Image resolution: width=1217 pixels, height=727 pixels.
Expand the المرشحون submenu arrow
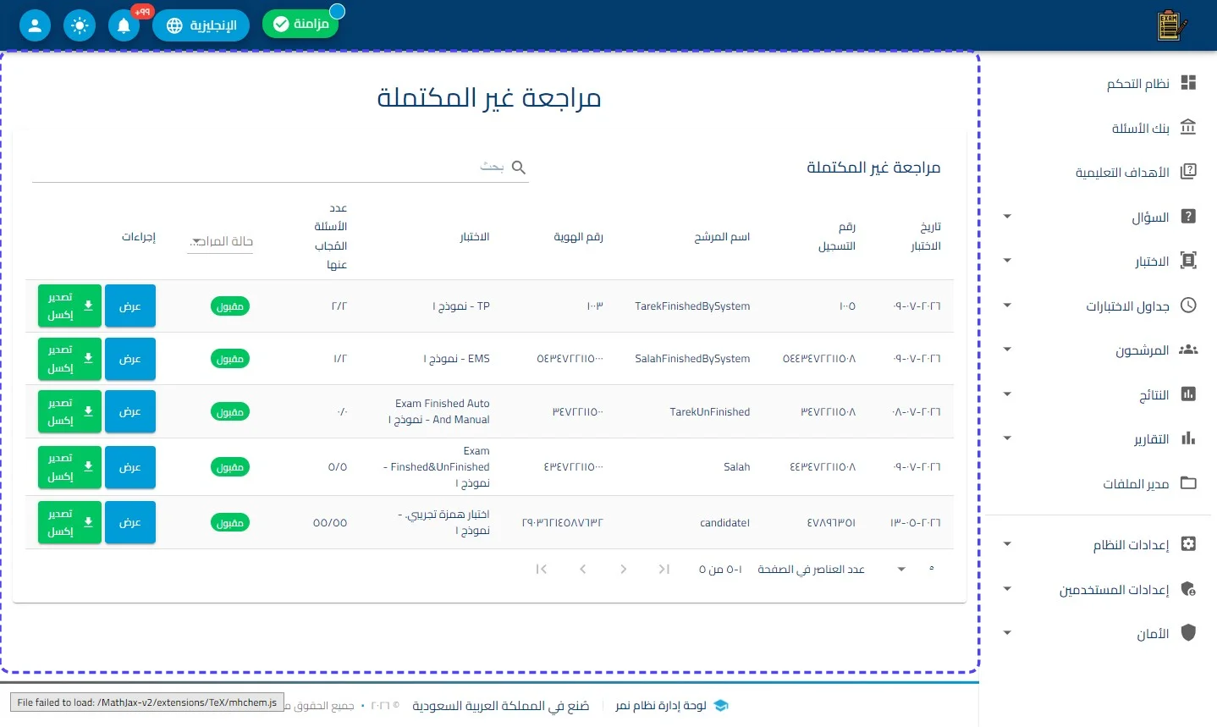point(1007,350)
